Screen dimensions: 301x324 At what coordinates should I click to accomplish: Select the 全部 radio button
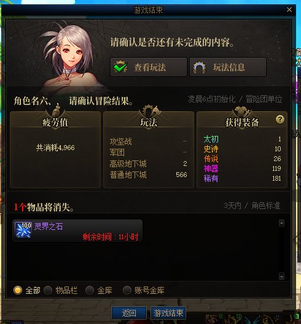coord(18,290)
